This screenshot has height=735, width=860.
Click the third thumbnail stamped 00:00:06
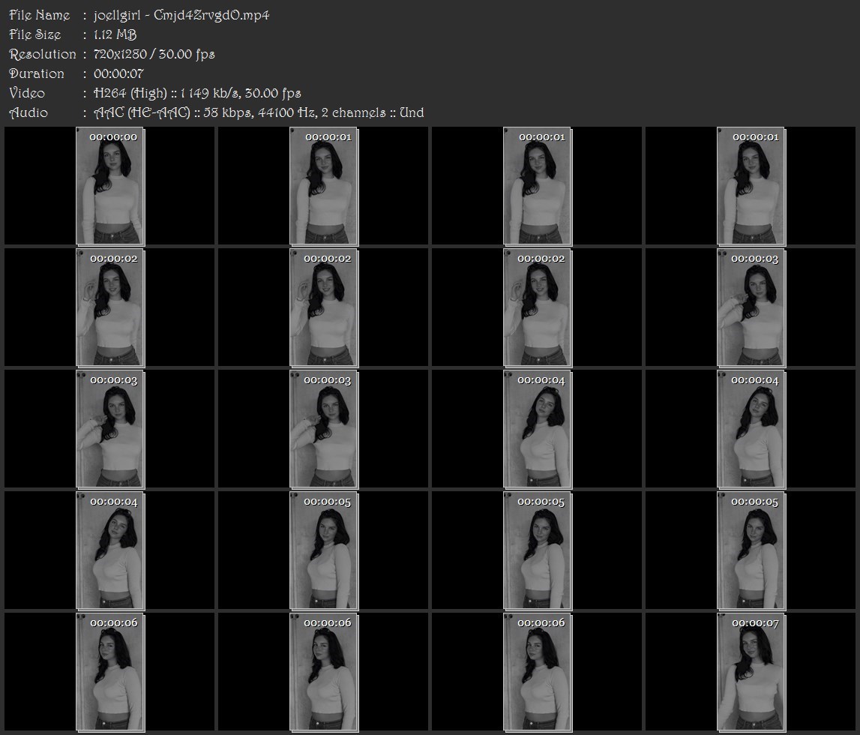point(537,672)
